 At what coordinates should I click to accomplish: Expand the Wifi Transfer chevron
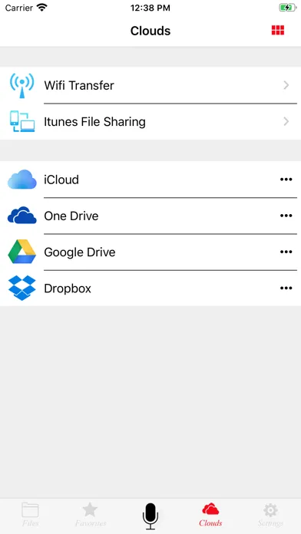coord(286,85)
